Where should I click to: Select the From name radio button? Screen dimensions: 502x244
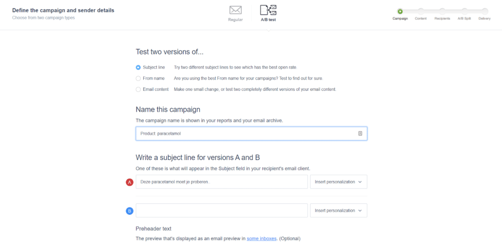click(x=138, y=78)
